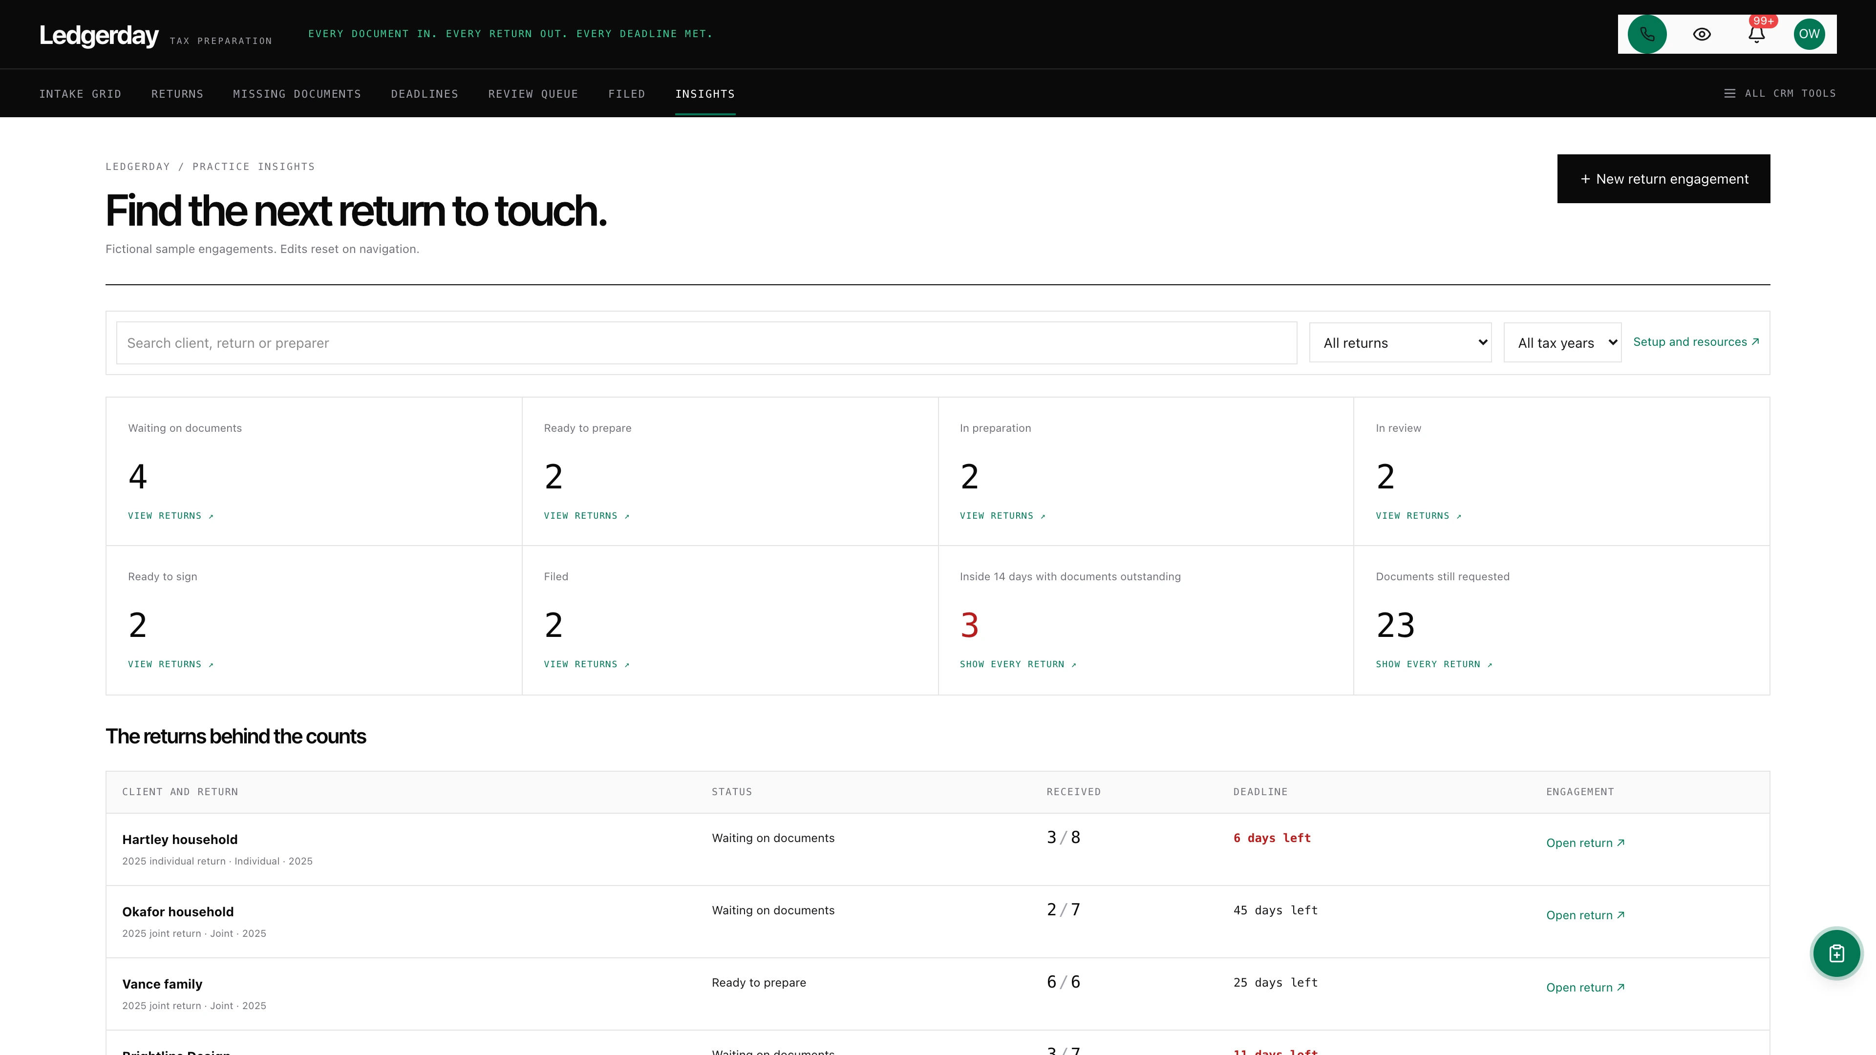Open return for Hartley household

[1585, 843]
